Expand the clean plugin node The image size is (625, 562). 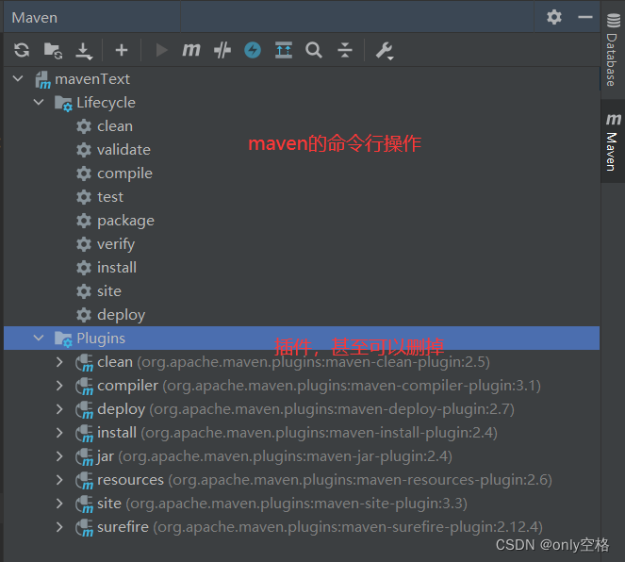pos(59,362)
